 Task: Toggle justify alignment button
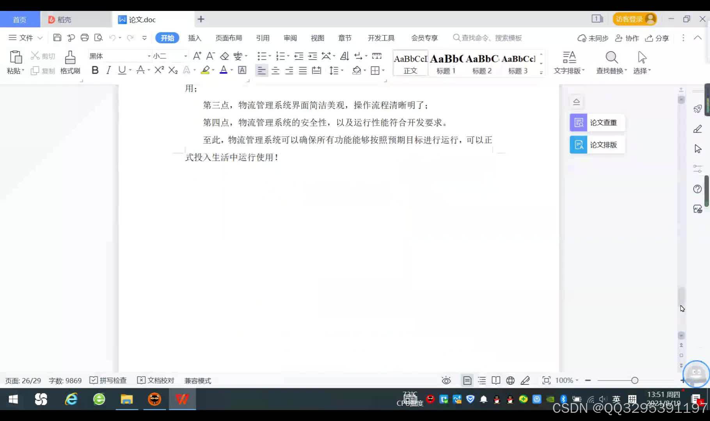click(x=303, y=71)
